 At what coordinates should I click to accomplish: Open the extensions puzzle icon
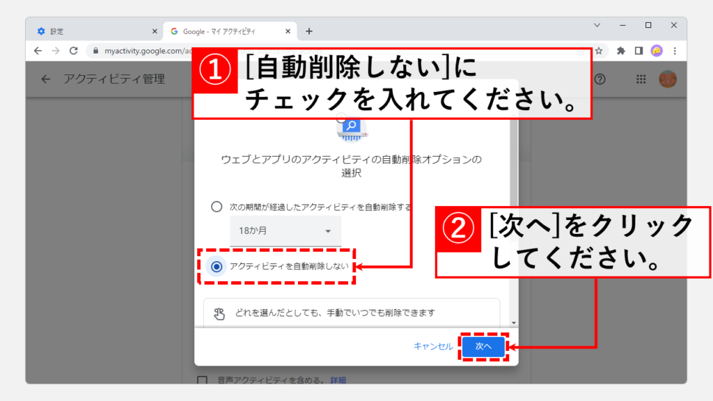[620, 51]
